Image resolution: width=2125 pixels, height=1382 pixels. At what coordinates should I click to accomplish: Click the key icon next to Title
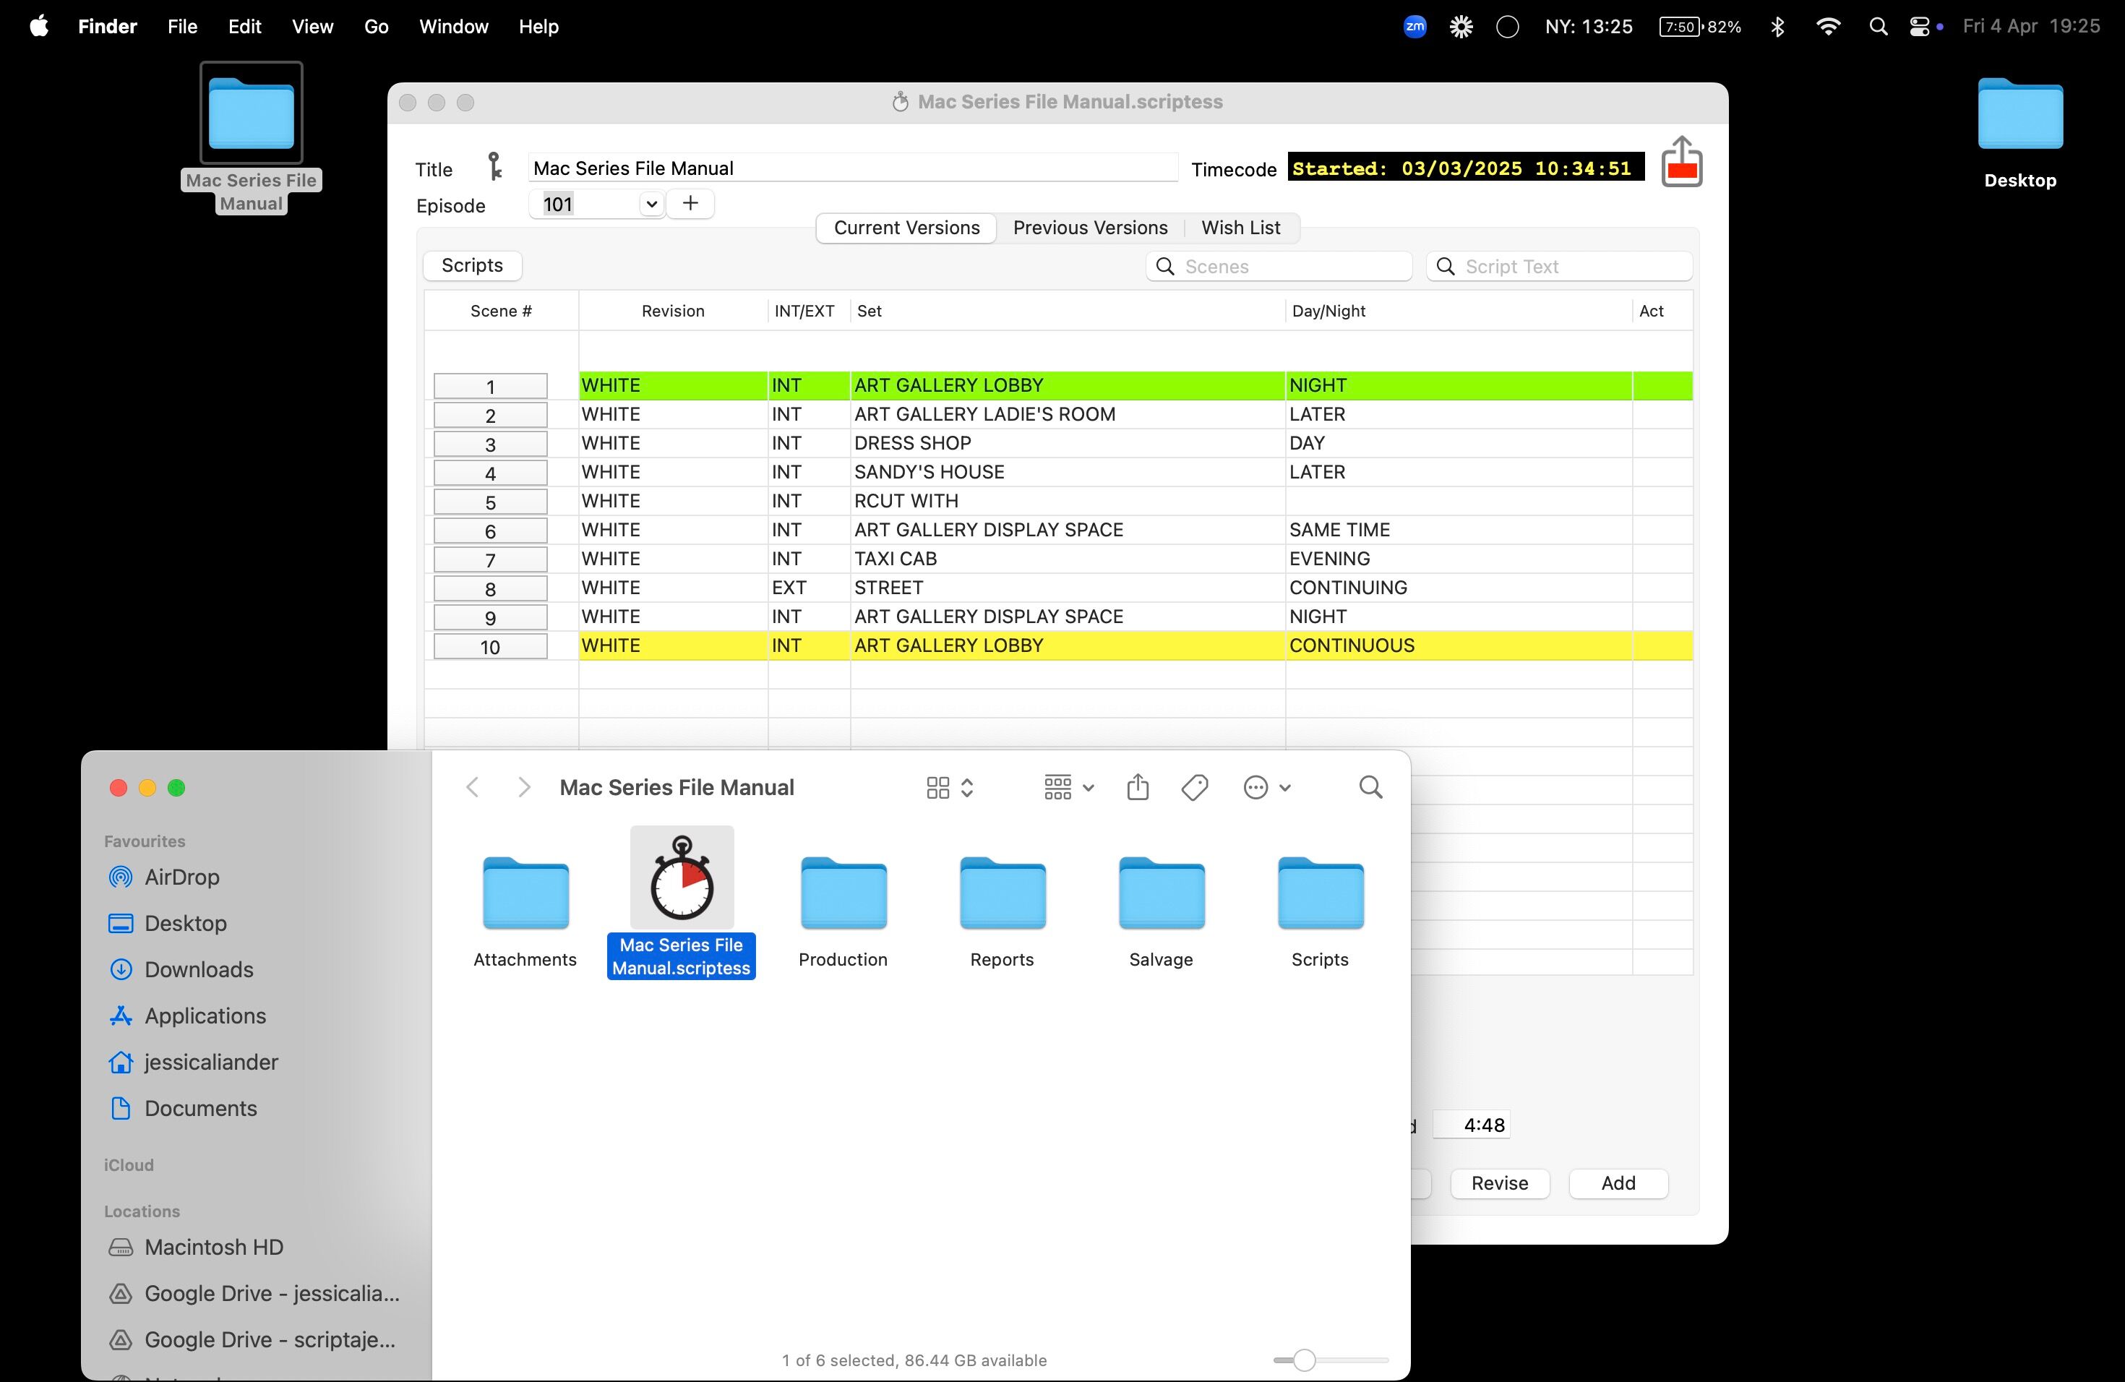494,167
